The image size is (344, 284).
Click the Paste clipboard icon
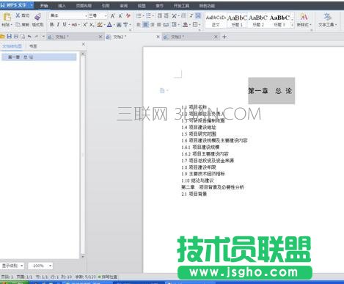pyautogui.click(x=7, y=17)
